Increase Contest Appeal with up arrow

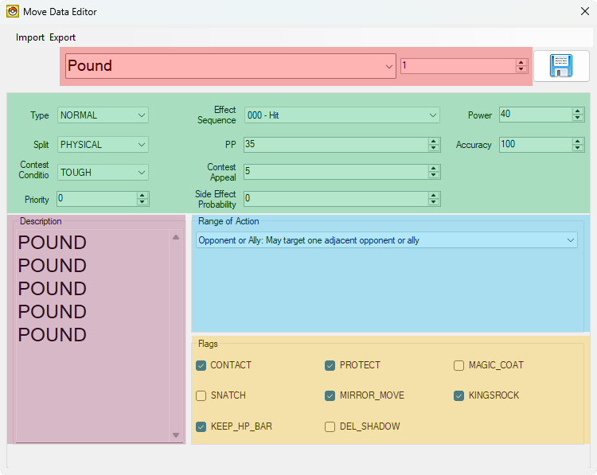[433, 169]
